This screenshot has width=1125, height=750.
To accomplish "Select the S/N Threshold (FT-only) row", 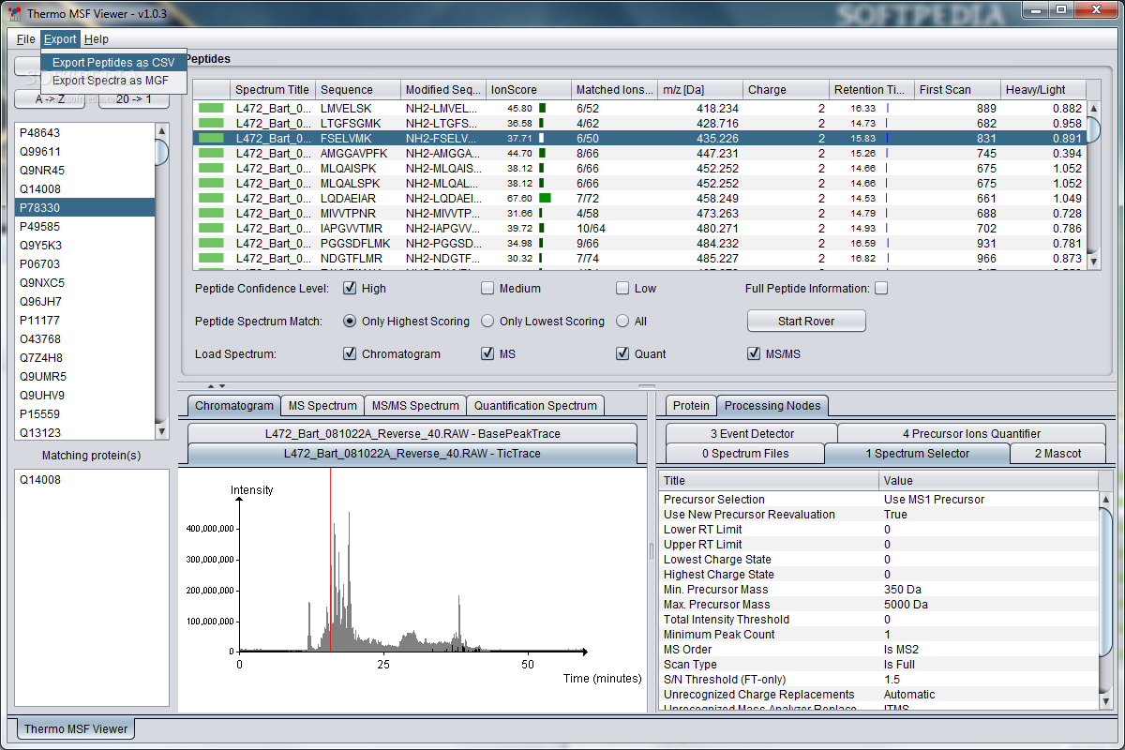I will tap(878, 680).
